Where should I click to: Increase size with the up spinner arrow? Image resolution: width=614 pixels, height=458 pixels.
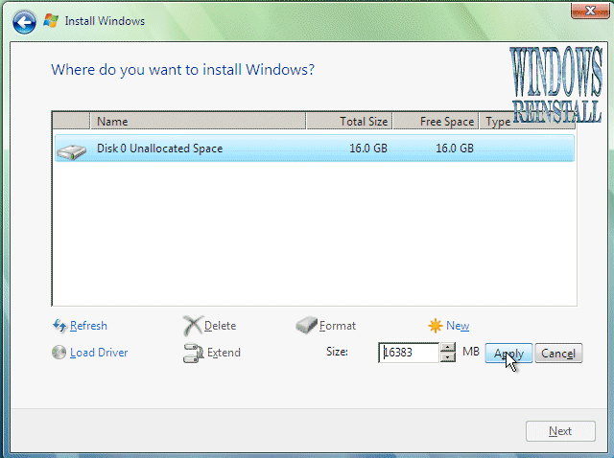click(448, 347)
